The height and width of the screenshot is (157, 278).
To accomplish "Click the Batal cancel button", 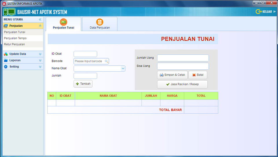I will (x=198, y=75).
